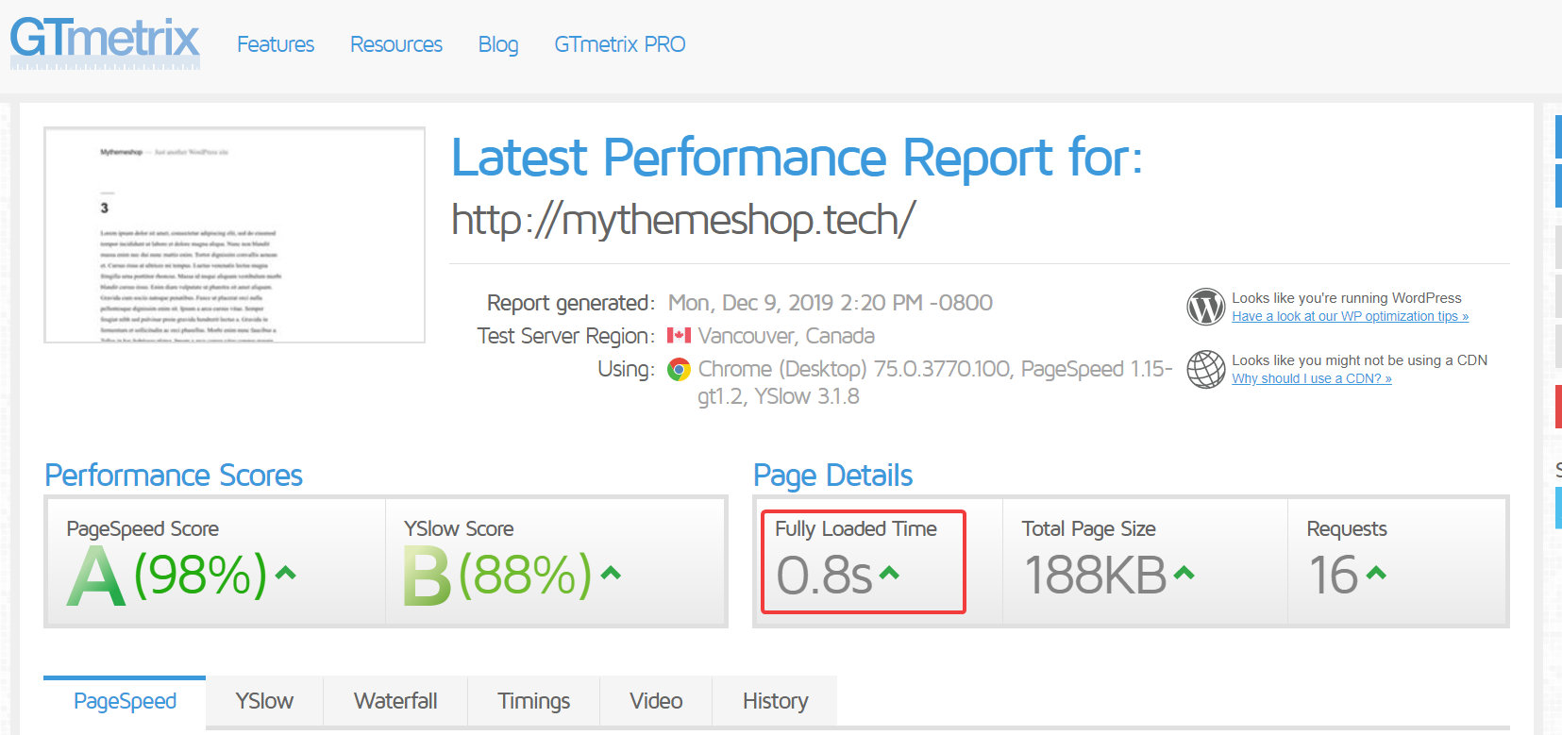Viewport: 1562px width, 735px height.
Task: Click the '(98%)' PageSpeed percentage
Action: coord(201,575)
